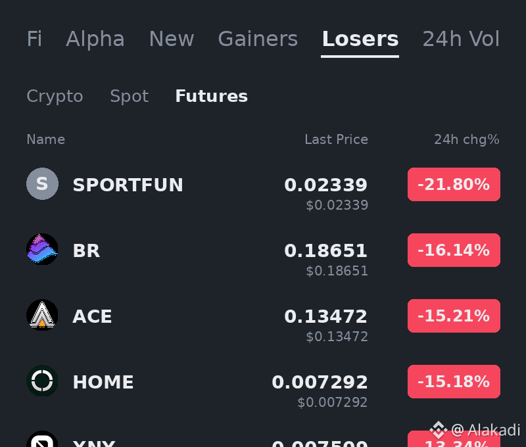
Task: Tap the HOME token logo
Action: [x=42, y=381]
